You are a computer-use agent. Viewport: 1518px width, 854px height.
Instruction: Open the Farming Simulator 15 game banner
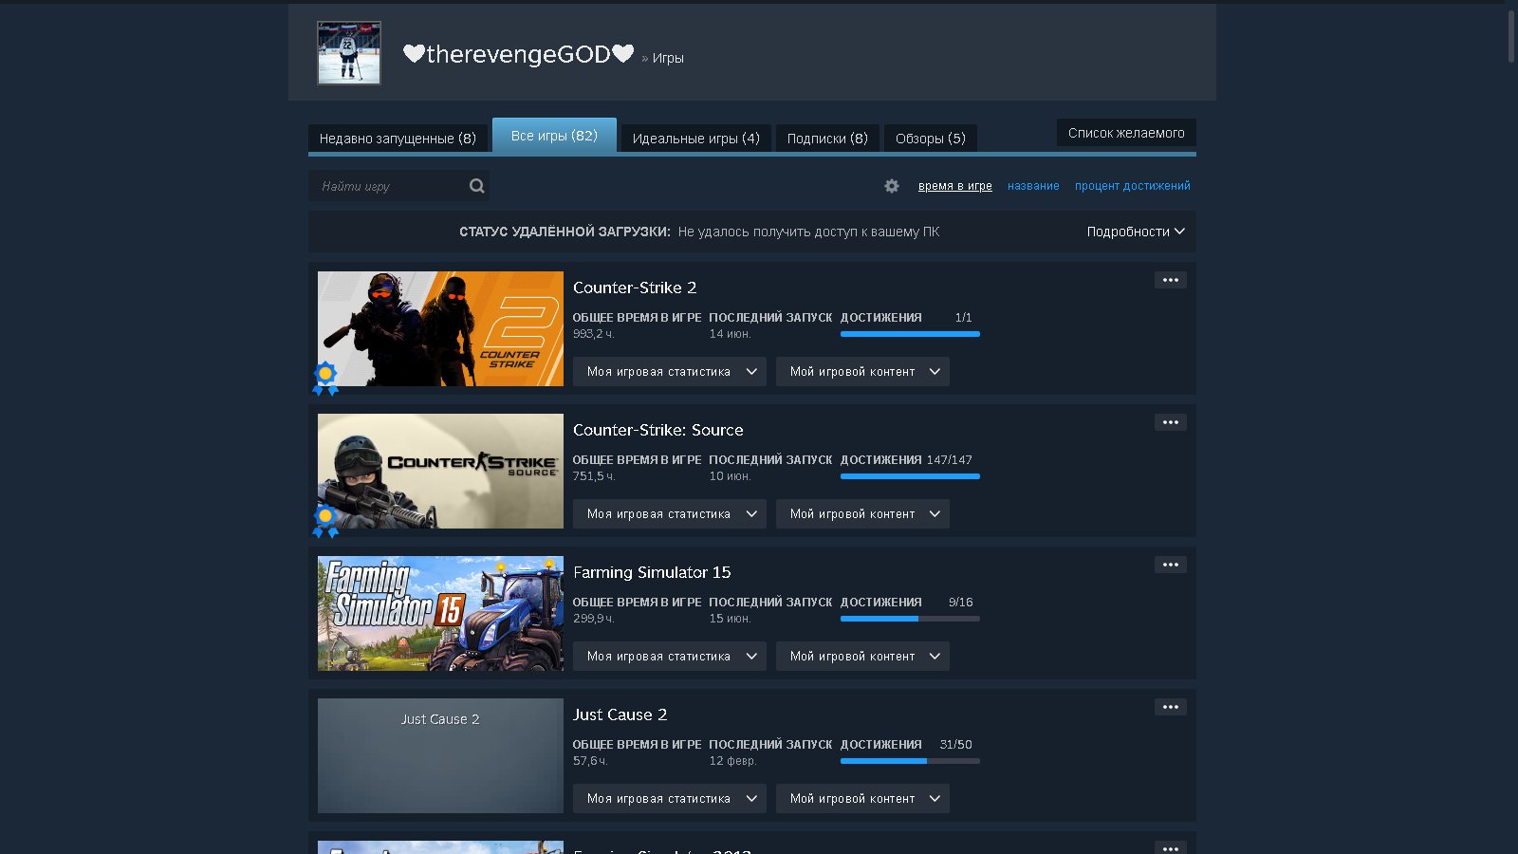tap(440, 613)
